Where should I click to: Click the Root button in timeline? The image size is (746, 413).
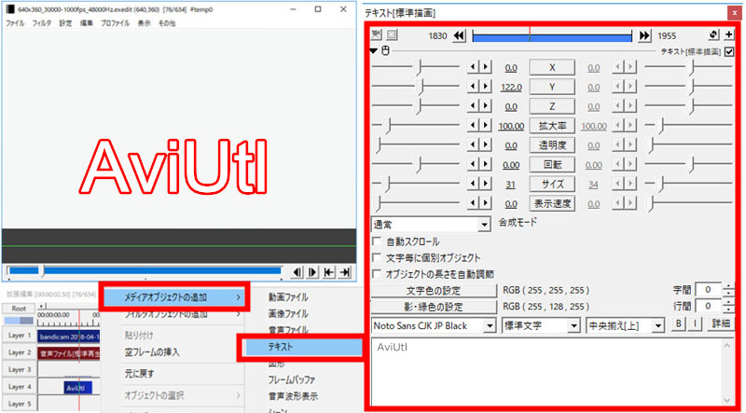(19, 309)
